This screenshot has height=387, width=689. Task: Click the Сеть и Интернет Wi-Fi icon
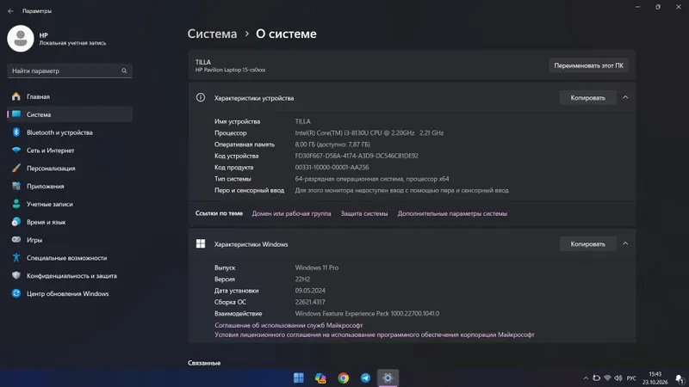click(16, 150)
